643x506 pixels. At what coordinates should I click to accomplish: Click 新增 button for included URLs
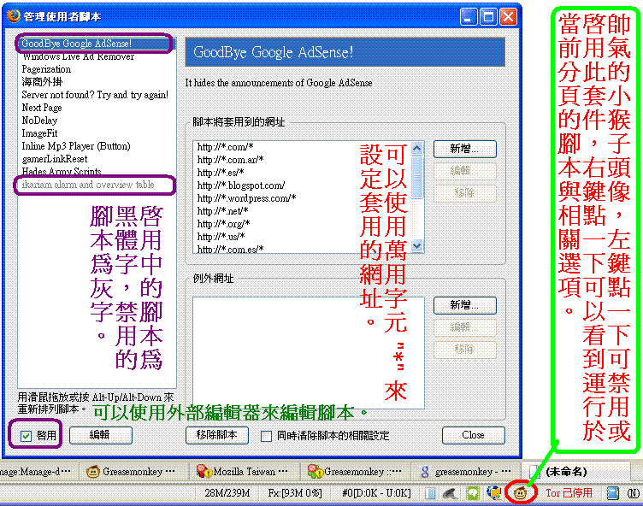(x=464, y=149)
